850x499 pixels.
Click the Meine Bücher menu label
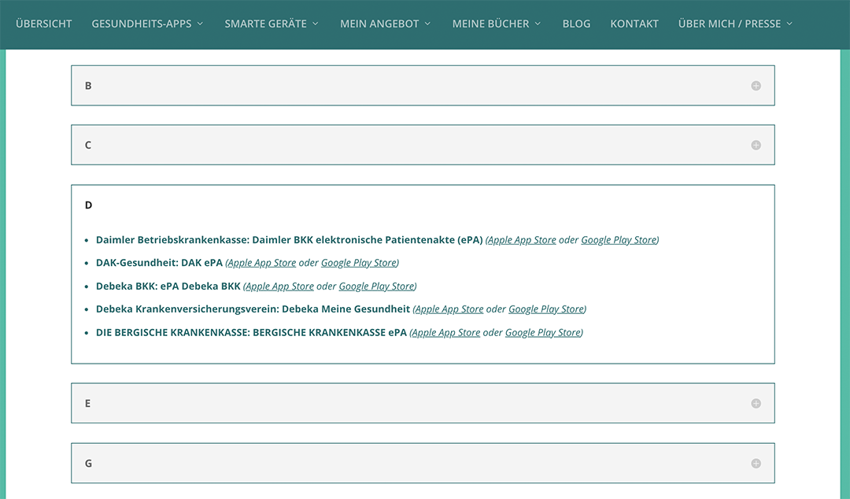click(x=490, y=24)
